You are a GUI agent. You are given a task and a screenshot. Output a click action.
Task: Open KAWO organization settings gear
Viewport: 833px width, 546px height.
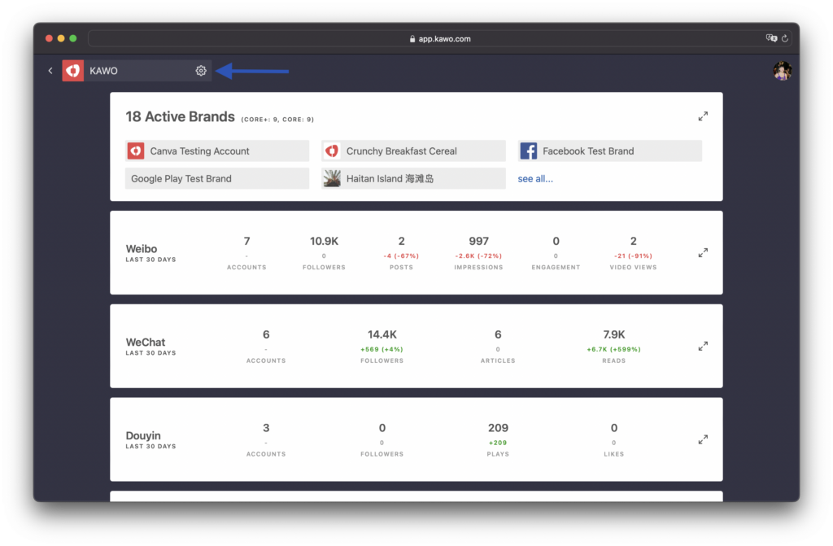click(201, 71)
